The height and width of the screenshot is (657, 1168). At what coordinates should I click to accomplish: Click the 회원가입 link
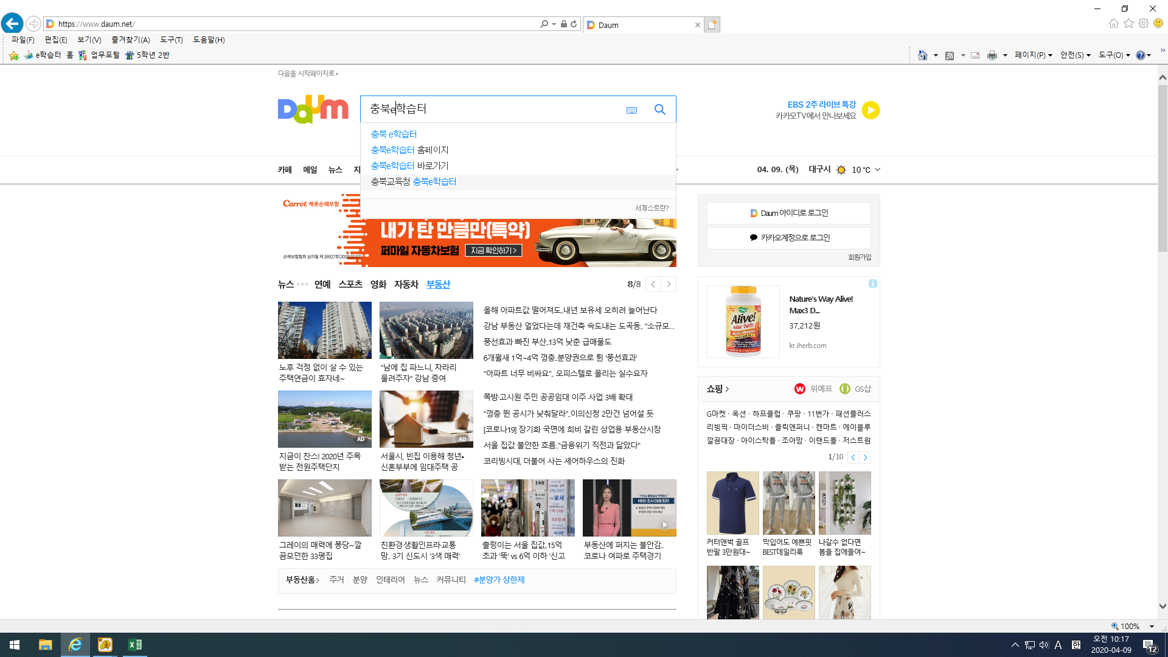[860, 257]
